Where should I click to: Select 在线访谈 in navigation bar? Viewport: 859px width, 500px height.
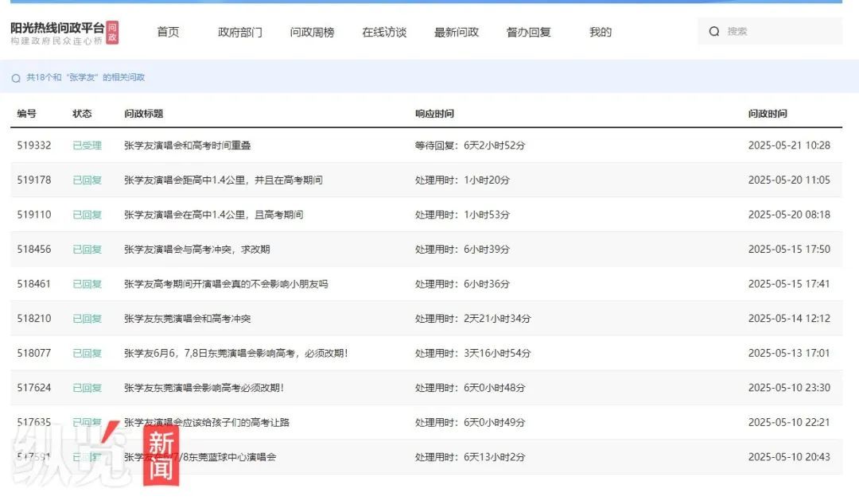[384, 33]
